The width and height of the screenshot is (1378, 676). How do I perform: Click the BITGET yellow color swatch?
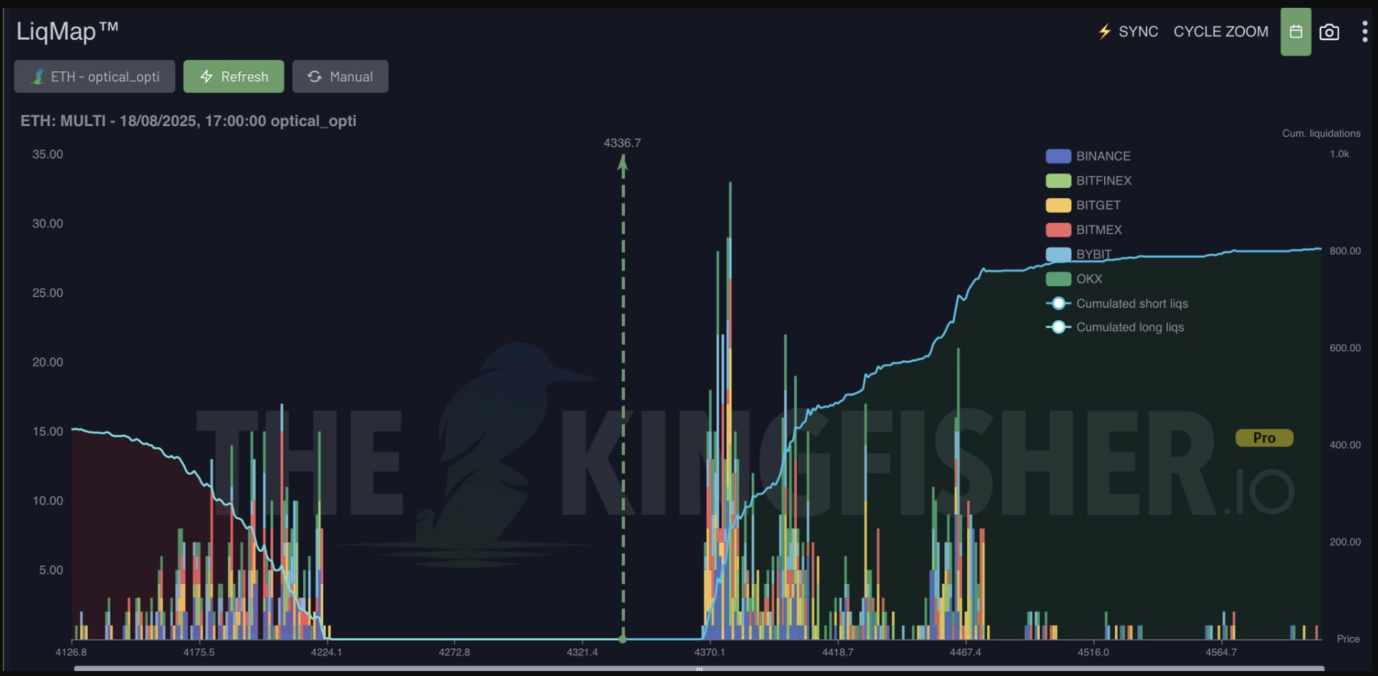pos(1058,205)
